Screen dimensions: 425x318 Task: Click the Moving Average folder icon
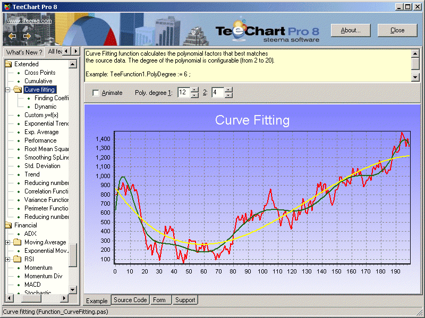pyautogui.click(x=17, y=242)
